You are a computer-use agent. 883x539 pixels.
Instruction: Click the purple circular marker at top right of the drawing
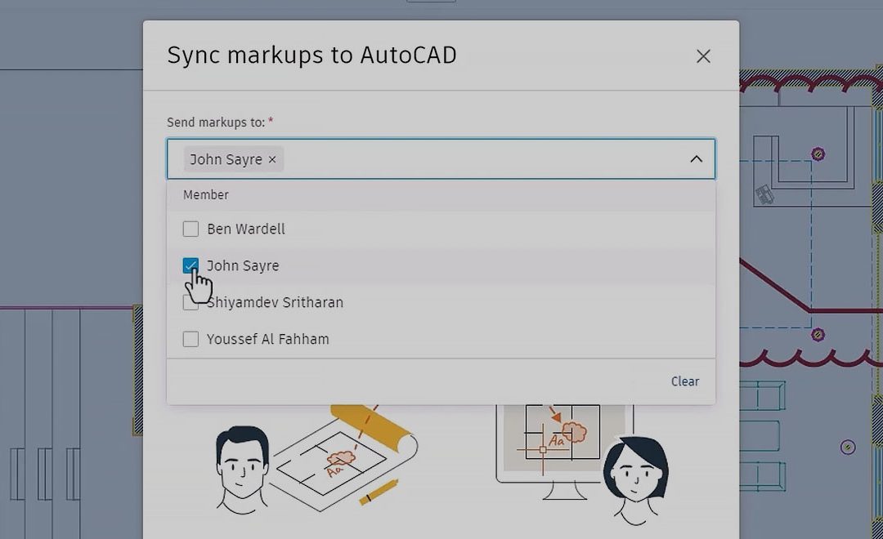[x=818, y=154]
